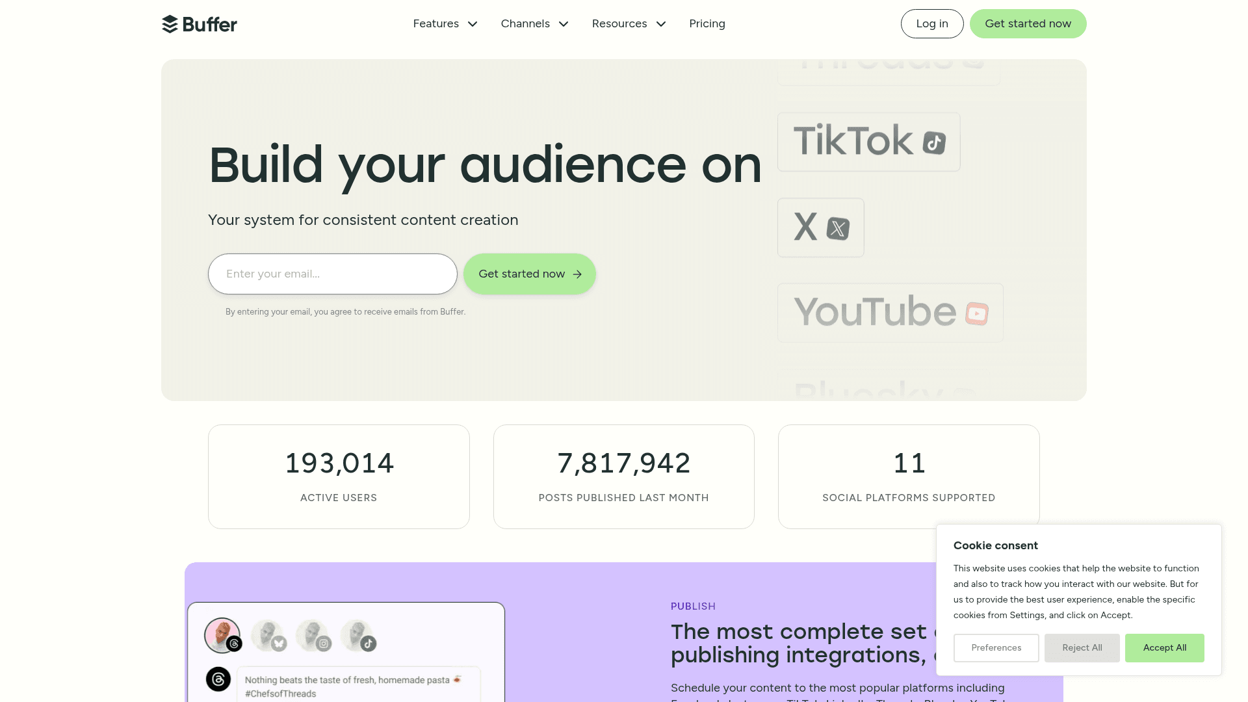Click the Cookie consent heading
The image size is (1248, 702).
(995, 546)
